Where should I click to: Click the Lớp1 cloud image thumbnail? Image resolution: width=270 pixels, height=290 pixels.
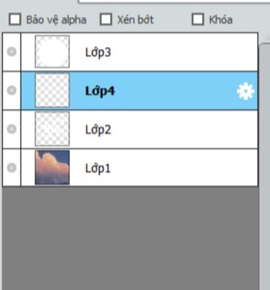tap(52, 167)
